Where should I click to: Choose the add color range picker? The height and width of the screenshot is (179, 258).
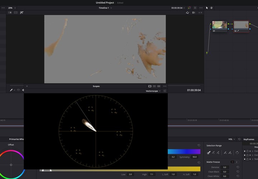(x=218, y=153)
